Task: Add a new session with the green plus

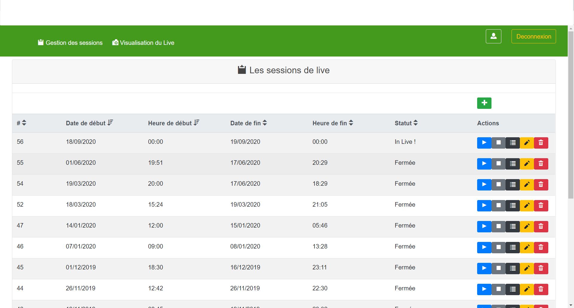Action: pyautogui.click(x=484, y=103)
